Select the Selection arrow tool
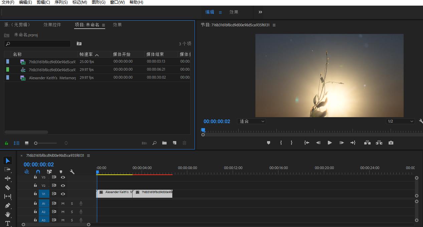The height and width of the screenshot is (227, 423). coord(8,161)
